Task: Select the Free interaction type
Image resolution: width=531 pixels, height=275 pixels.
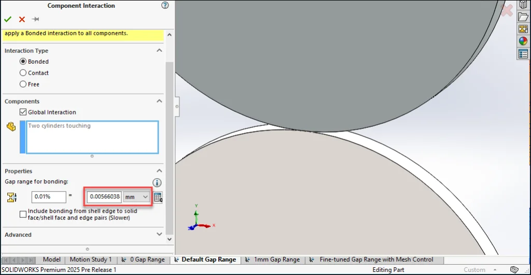Action: [23, 84]
